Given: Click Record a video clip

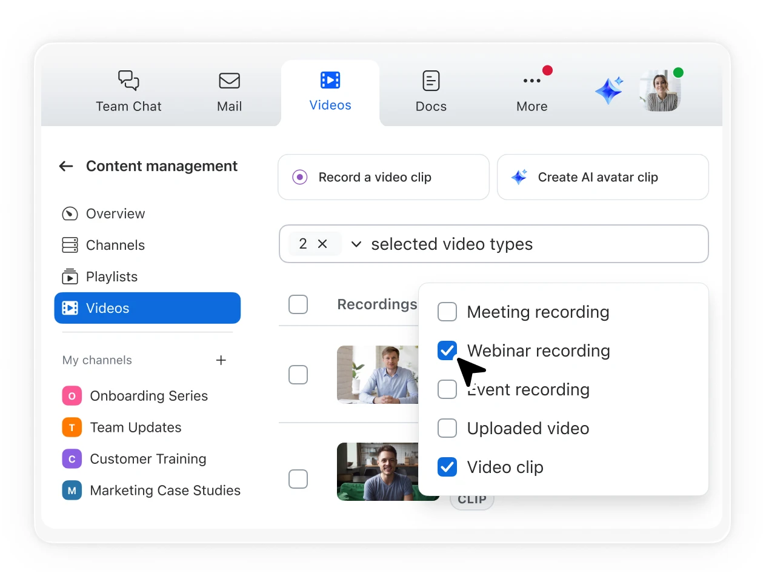Looking at the screenshot, I should [x=382, y=177].
